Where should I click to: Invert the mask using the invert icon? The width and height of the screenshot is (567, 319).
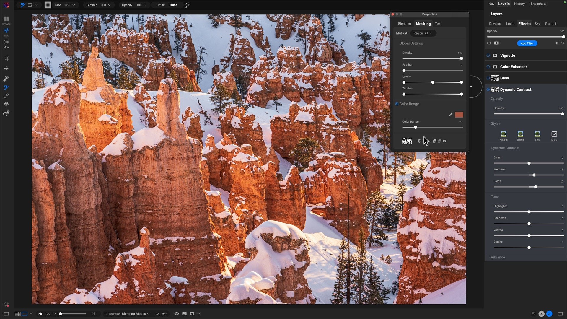click(x=419, y=141)
